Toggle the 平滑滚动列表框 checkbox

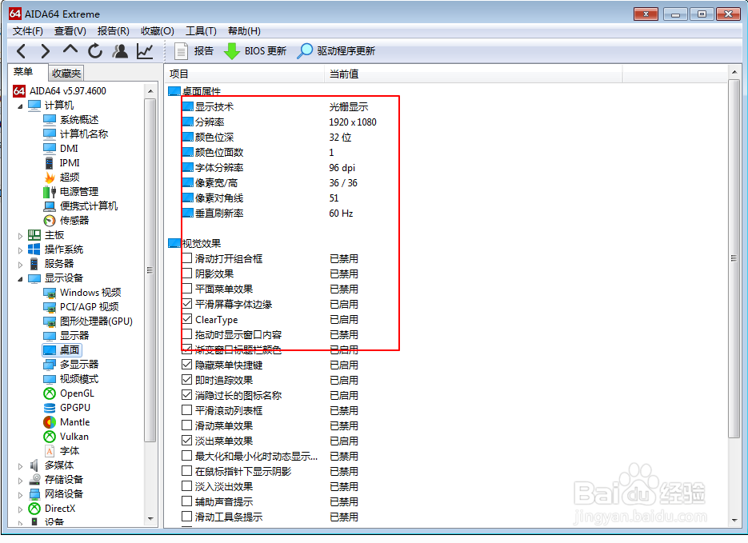point(187,410)
